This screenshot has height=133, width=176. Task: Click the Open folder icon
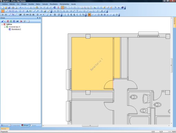6,8
